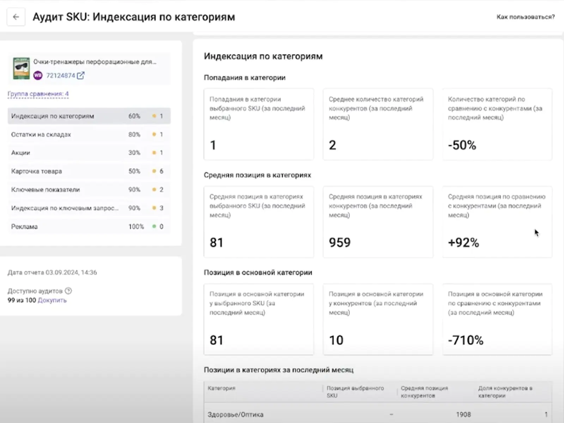This screenshot has width=564, height=423.
Task: Click the orange status dot in Акции row
Action: (154, 153)
